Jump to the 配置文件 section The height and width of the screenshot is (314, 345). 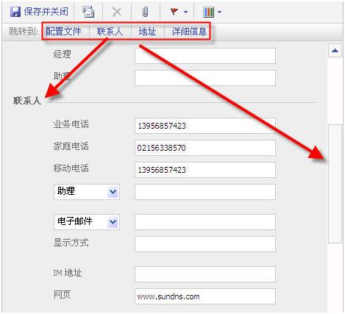tap(63, 32)
